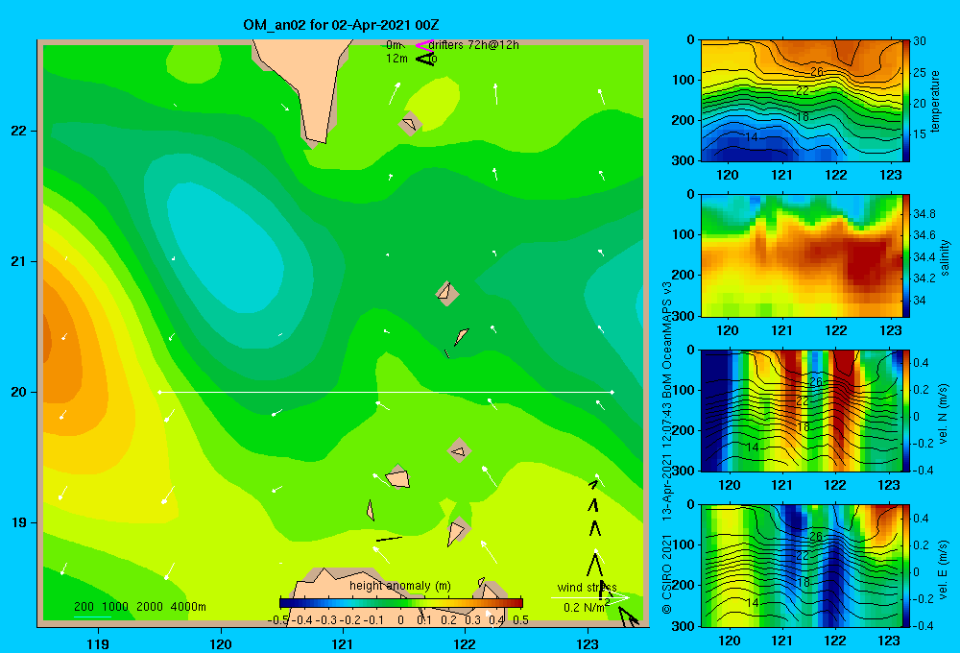Click the map title 'OM_an02 for 02-Apr-2021 00Z'
Image resolution: width=960 pixels, height=653 pixels.
(341, 25)
